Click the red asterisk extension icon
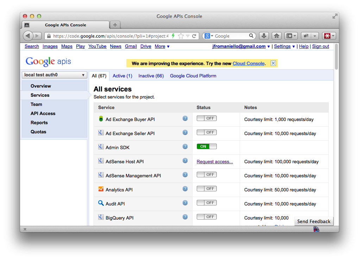359x260 pixels. (327, 36)
